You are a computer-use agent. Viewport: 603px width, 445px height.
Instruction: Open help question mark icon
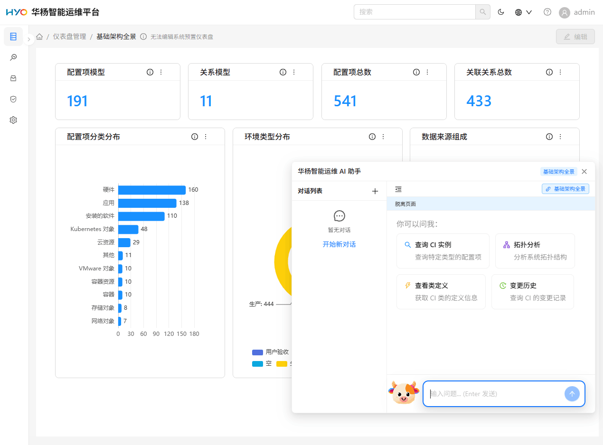pos(547,12)
